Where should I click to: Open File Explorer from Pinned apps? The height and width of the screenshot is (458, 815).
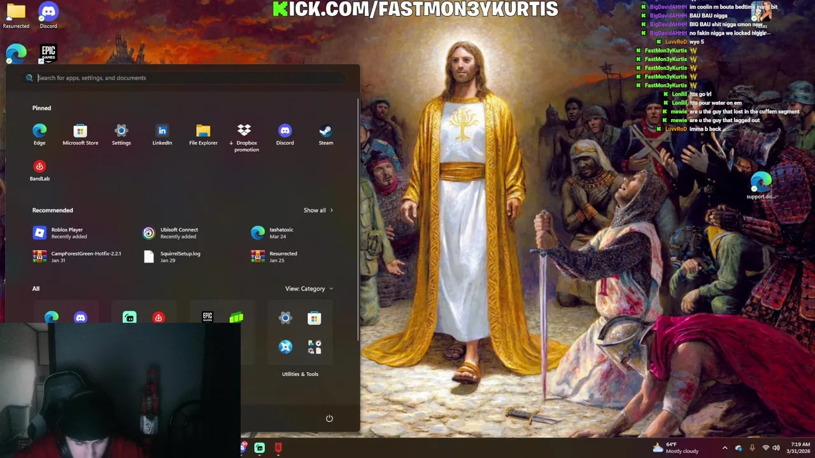pos(203,134)
